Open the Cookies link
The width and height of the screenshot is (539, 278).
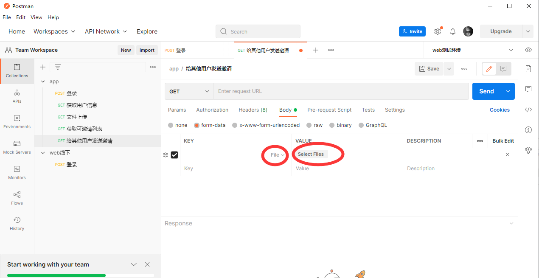(x=500, y=110)
